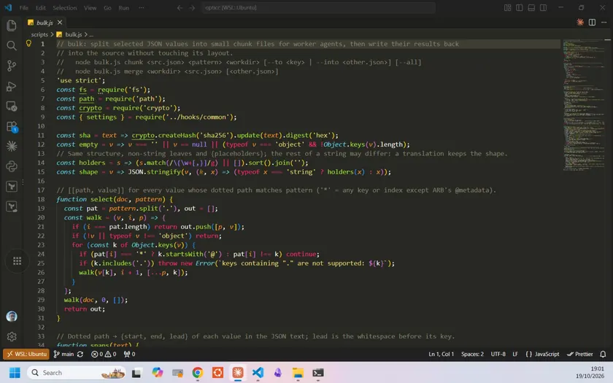Open the Run and Debug view
Image resolution: width=613 pixels, height=383 pixels.
(x=12, y=86)
